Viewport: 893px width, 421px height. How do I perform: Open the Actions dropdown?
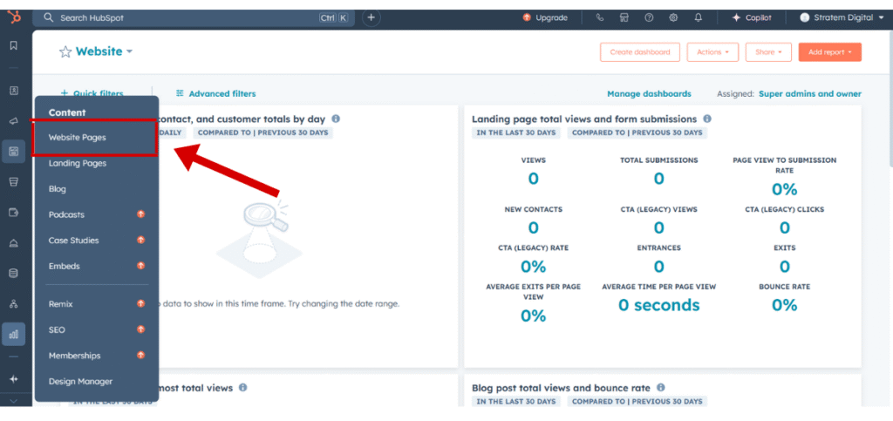[712, 52]
